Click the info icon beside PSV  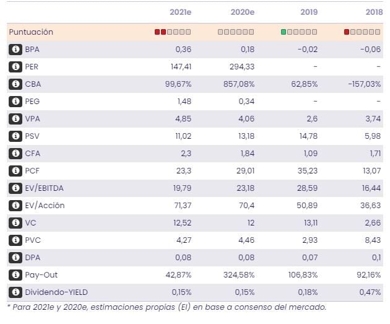15,136
